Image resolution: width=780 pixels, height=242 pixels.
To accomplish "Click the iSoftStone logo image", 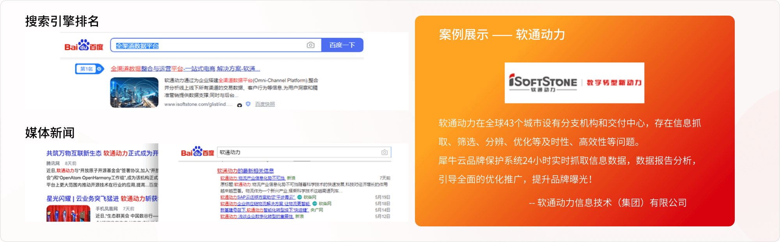I will tap(574, 83).
